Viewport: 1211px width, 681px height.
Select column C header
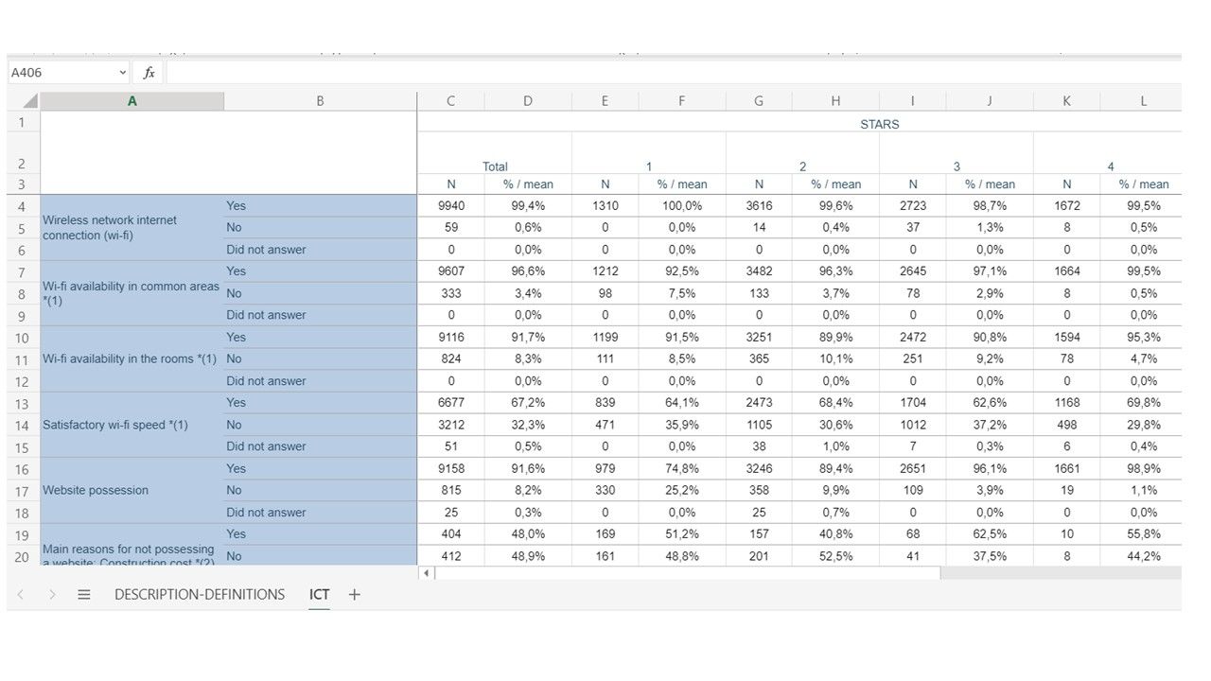pyautogui.click(x=451, y=101)
